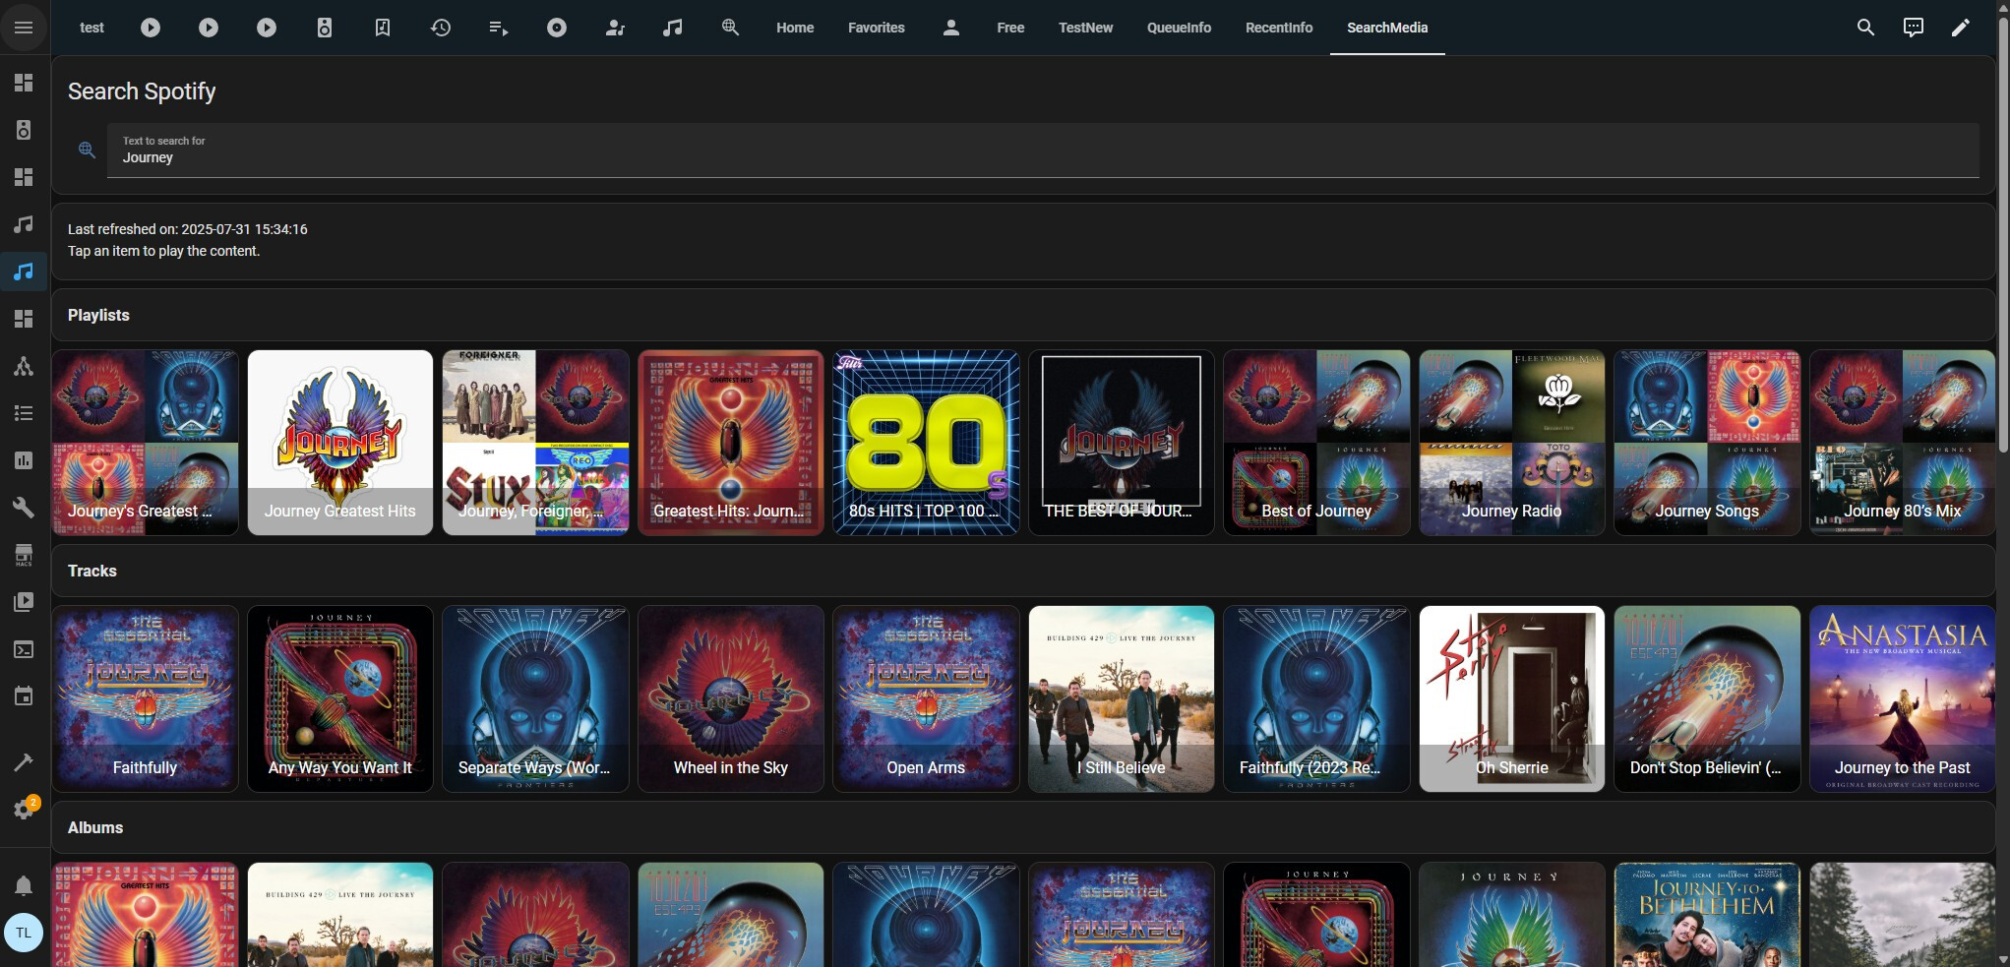Switch to the Favorites tab
Screen dimensions: 2010x967
[x=877, y=28]
